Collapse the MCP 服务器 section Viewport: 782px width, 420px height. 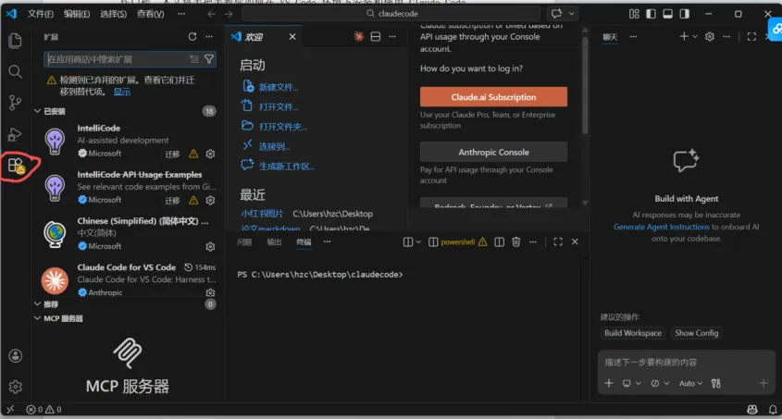point(37,318)
